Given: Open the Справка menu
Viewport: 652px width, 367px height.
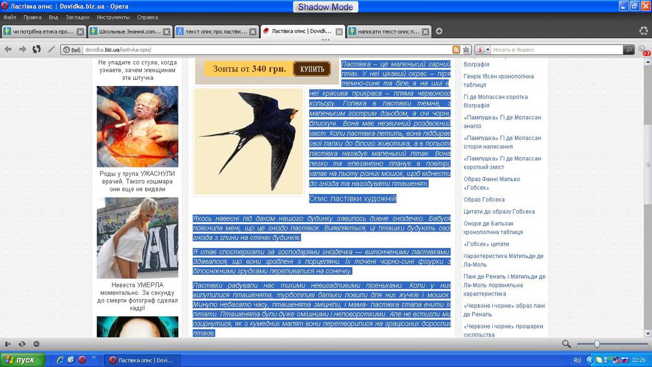Looking at the screenshot, I should tap(148, 17).
